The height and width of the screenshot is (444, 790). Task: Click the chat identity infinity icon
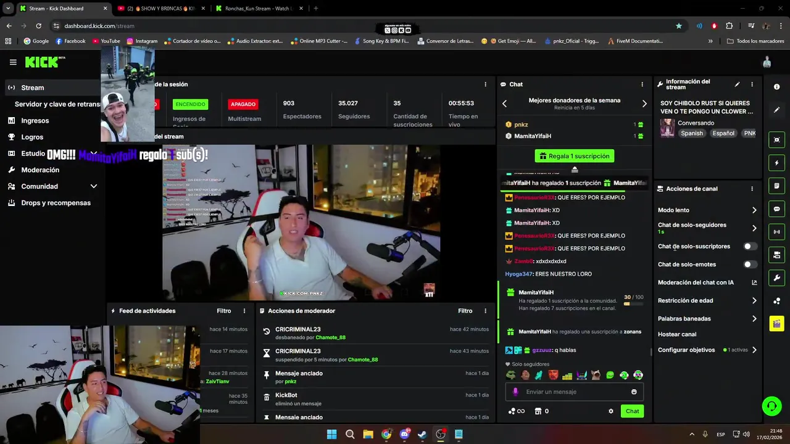517,411
